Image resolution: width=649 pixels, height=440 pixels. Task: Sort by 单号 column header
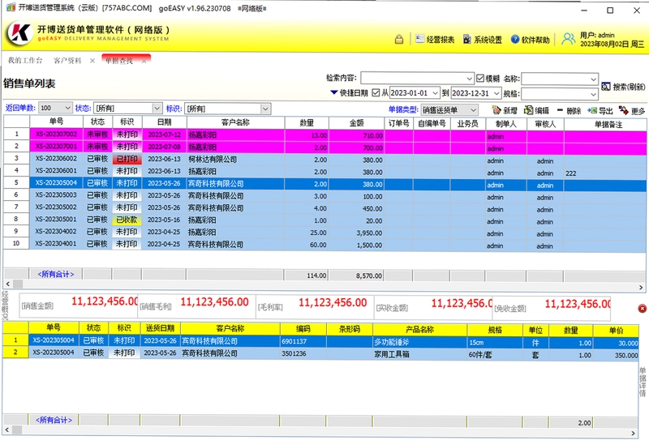pyautogui.click(x=56, y=122)
